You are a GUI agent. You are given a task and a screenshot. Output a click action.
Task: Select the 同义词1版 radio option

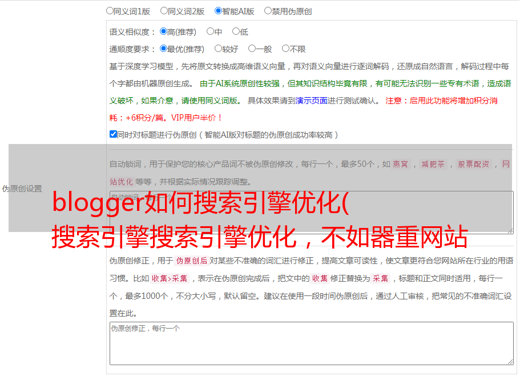point(110,11)
